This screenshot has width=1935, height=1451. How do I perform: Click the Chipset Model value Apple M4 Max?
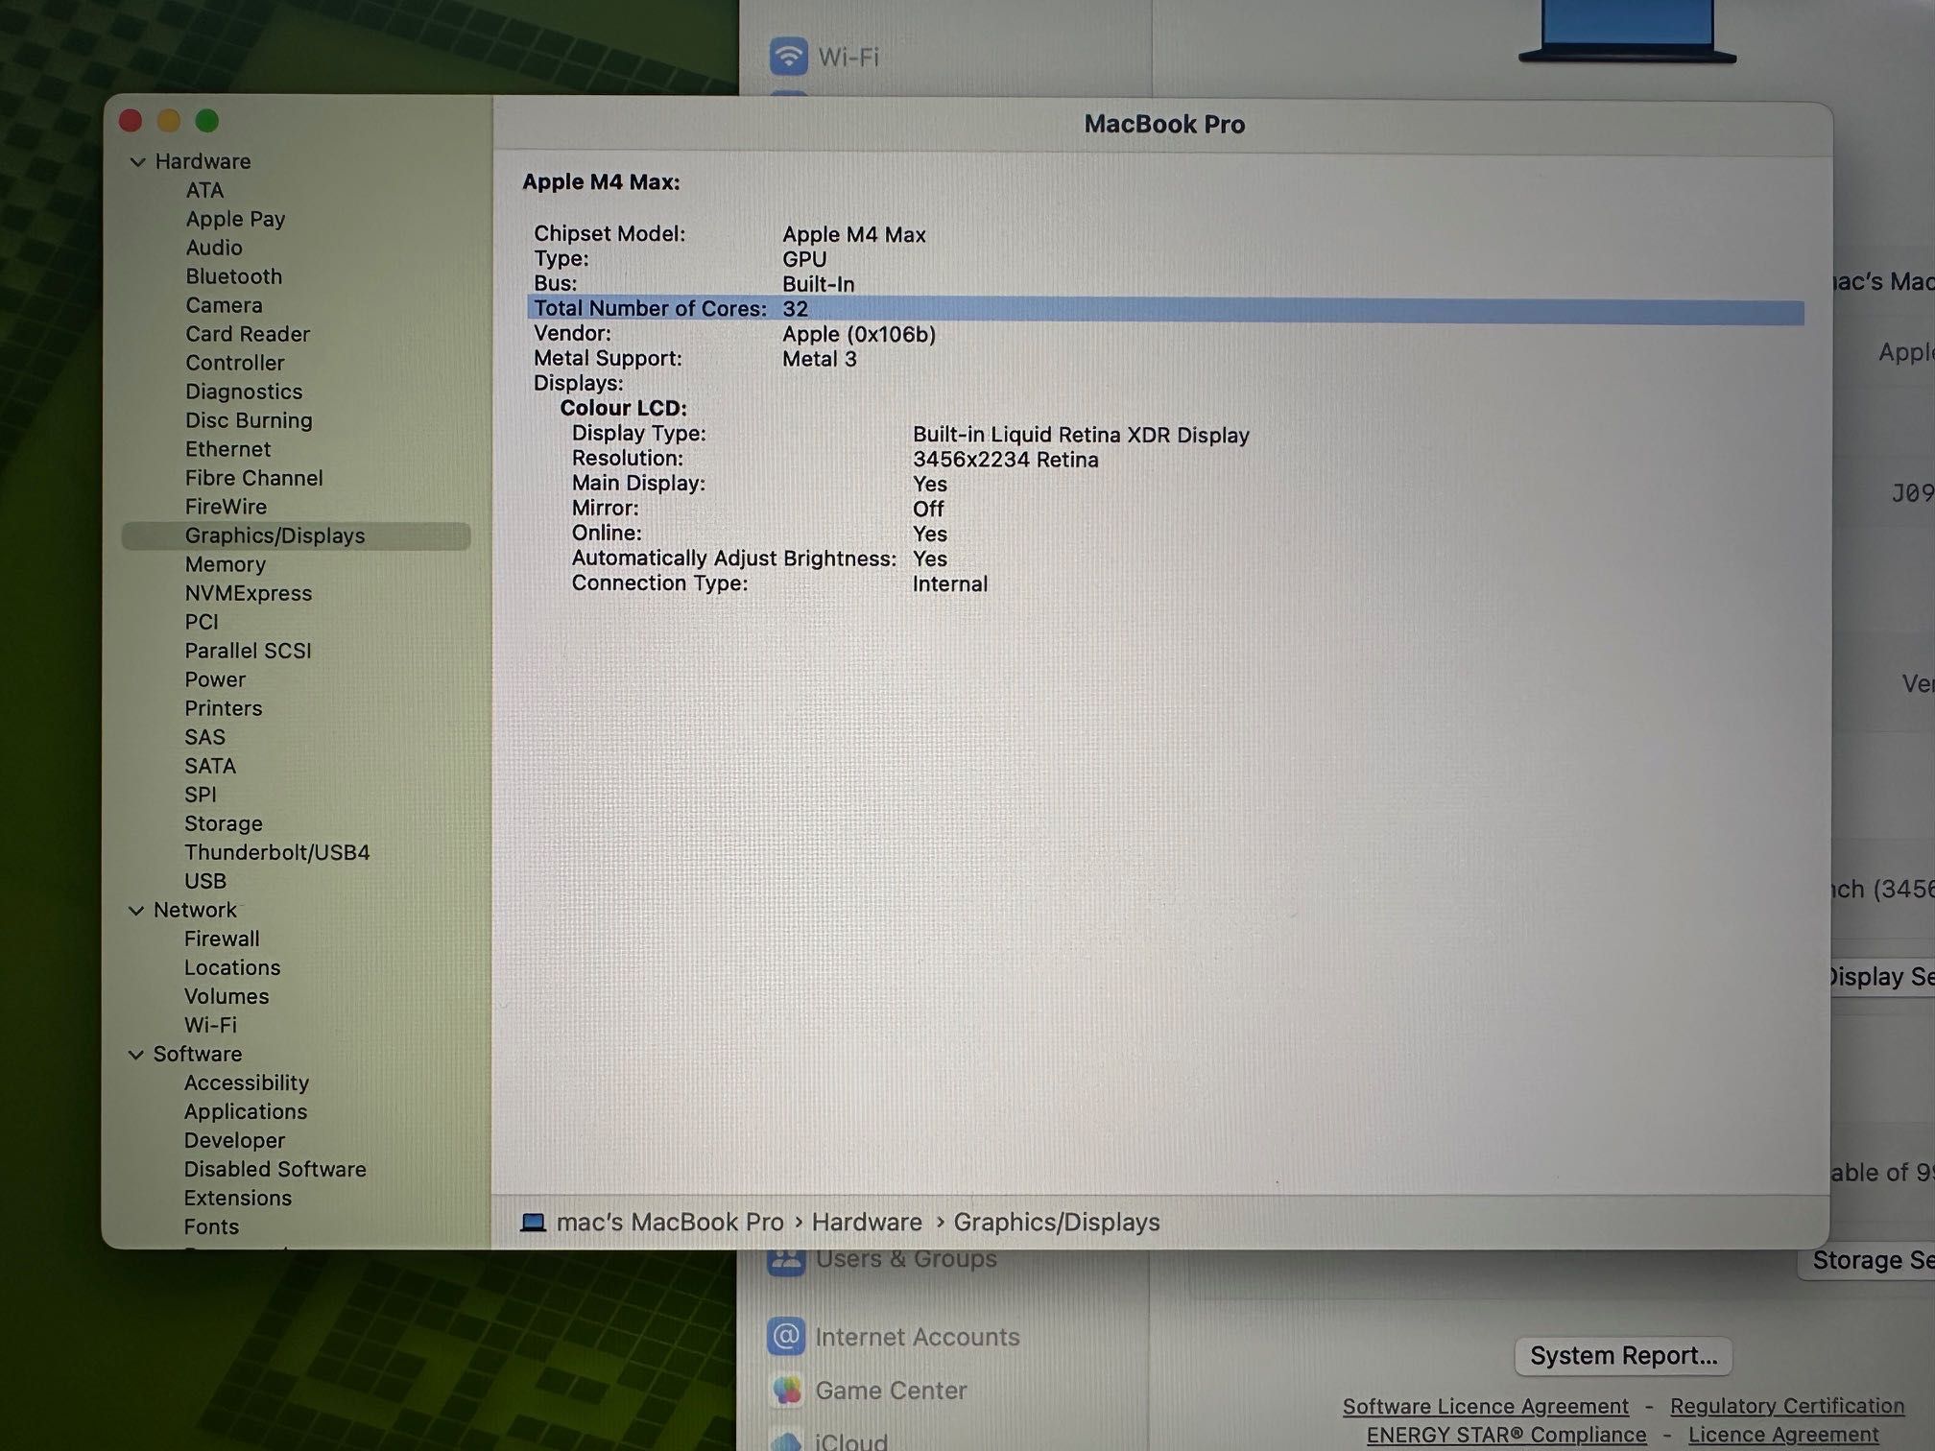click(853, 235)
